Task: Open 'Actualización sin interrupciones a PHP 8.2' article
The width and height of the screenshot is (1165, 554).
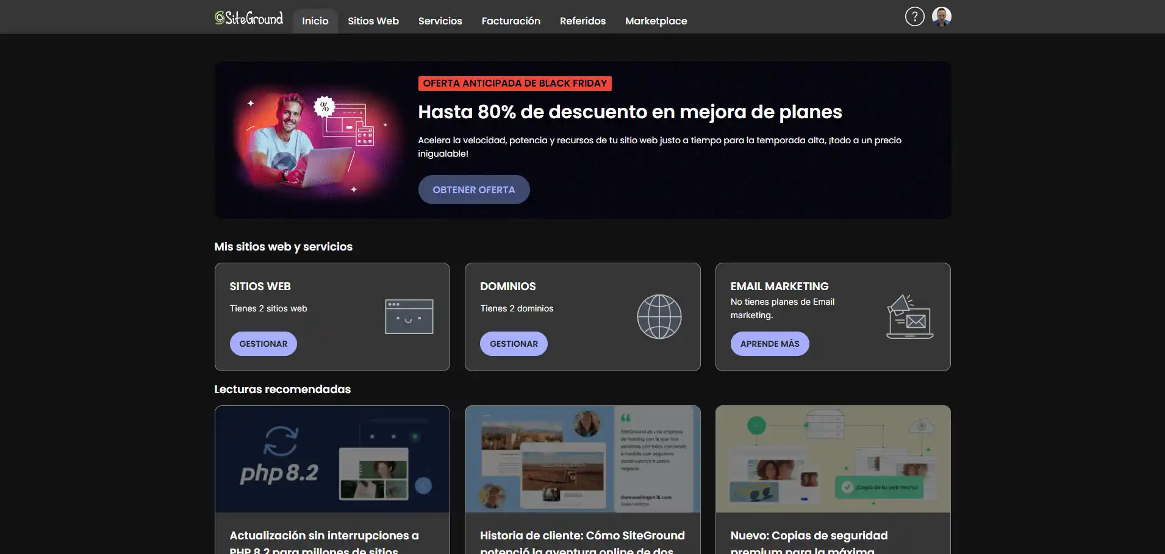Action: pyautogui.click(x=324, y=542)
